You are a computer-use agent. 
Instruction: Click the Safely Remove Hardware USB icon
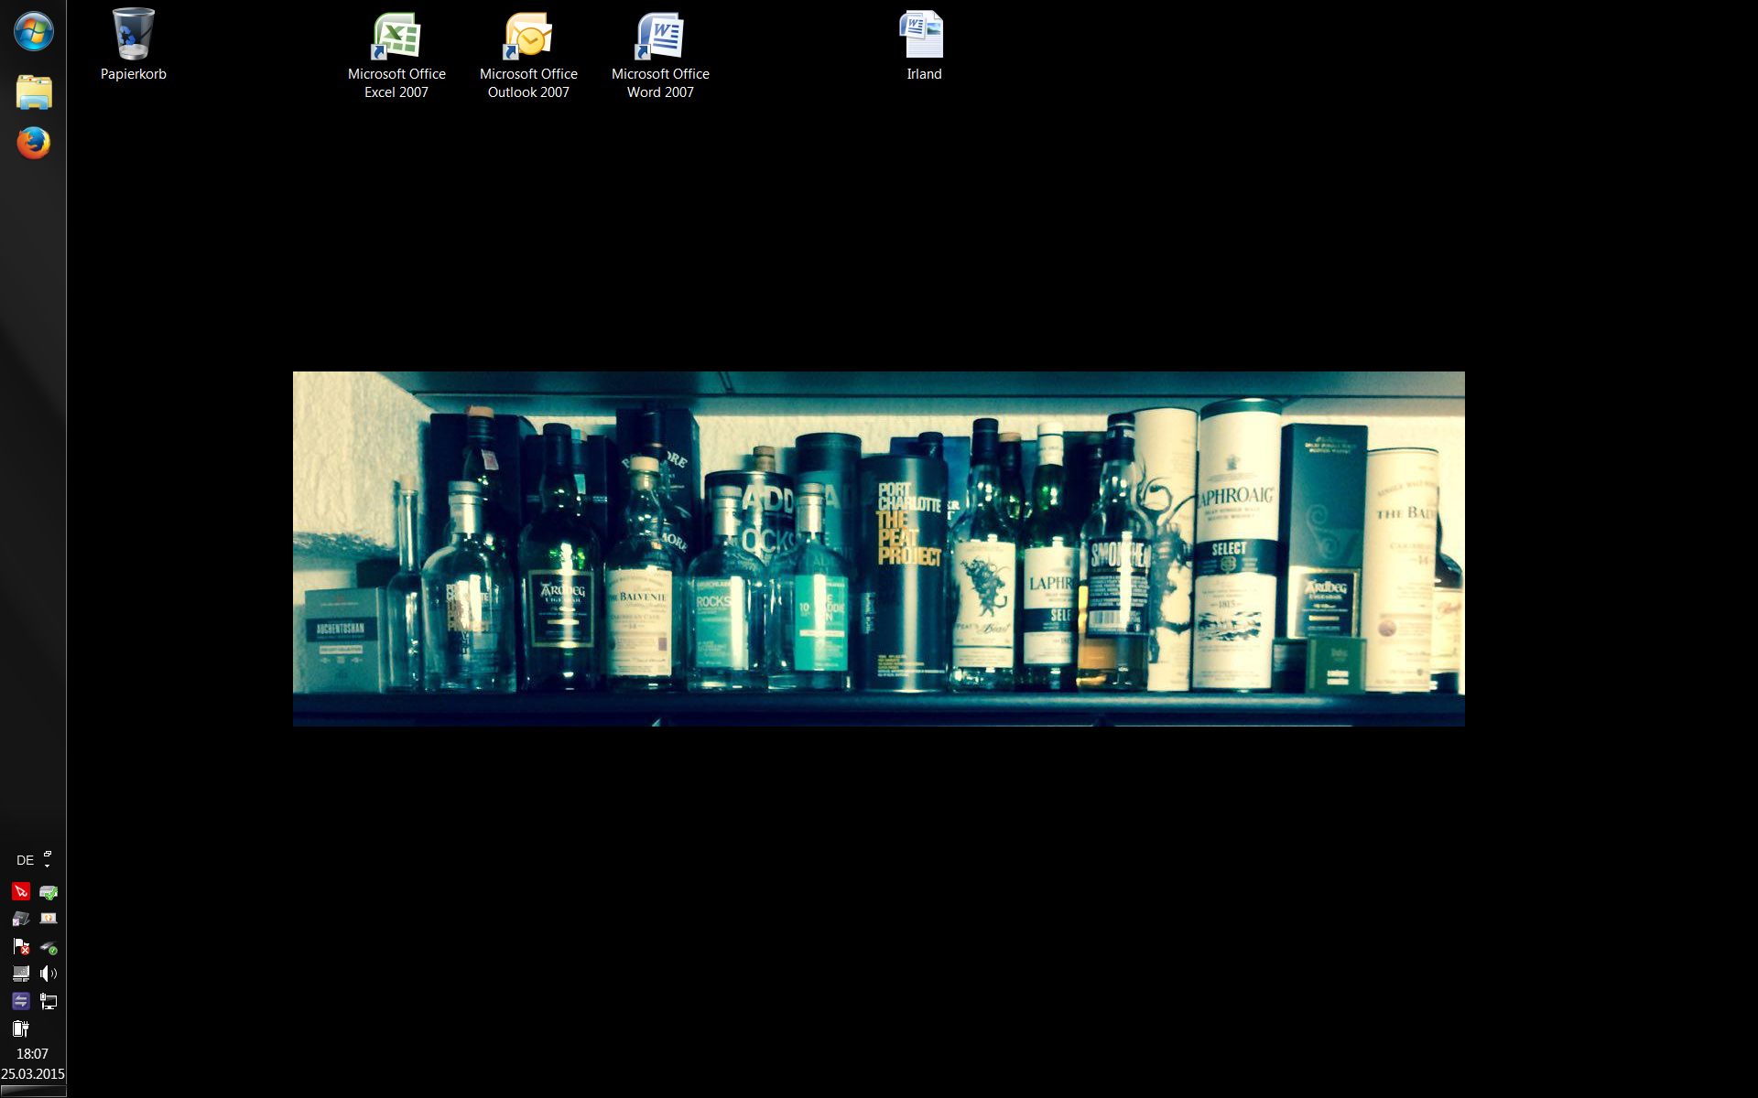(49, 947)
